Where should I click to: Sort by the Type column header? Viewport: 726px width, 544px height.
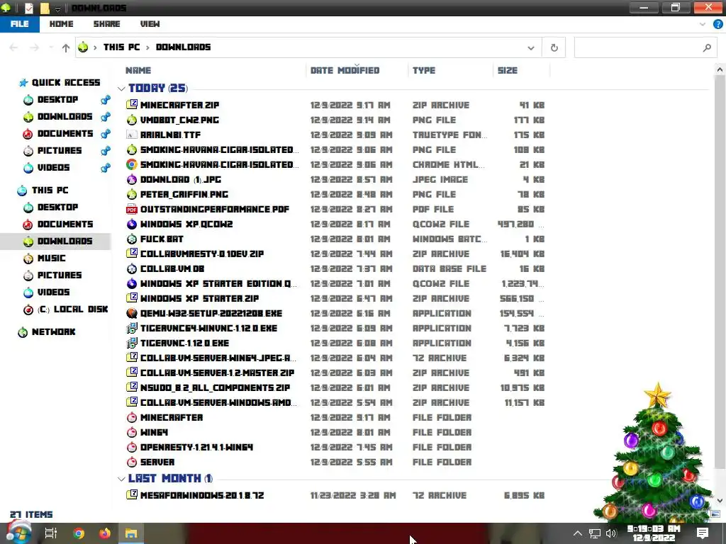click(x=424, y=70)
